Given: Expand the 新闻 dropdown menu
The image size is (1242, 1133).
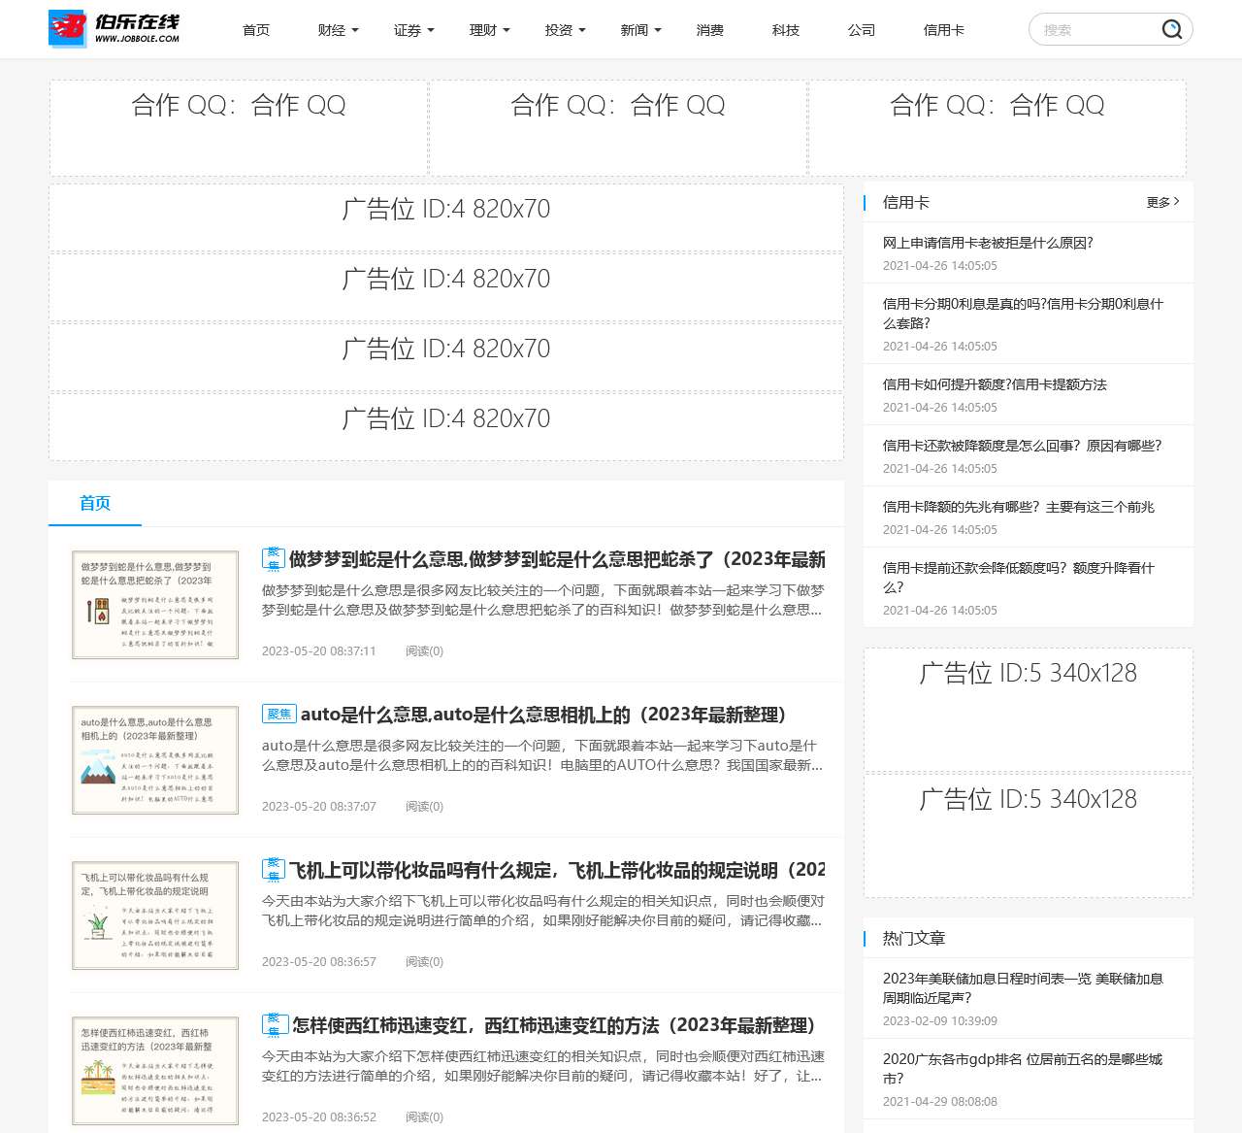Looking at the screenshot, I should [640, 30].
